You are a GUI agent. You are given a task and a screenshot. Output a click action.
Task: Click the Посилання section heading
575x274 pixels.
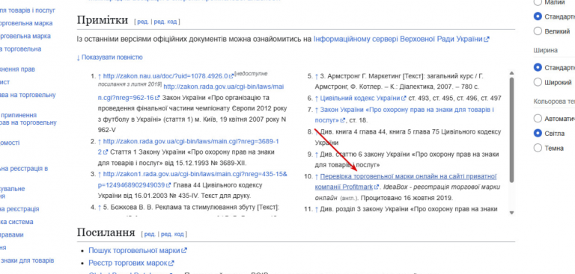pos(106,232)
